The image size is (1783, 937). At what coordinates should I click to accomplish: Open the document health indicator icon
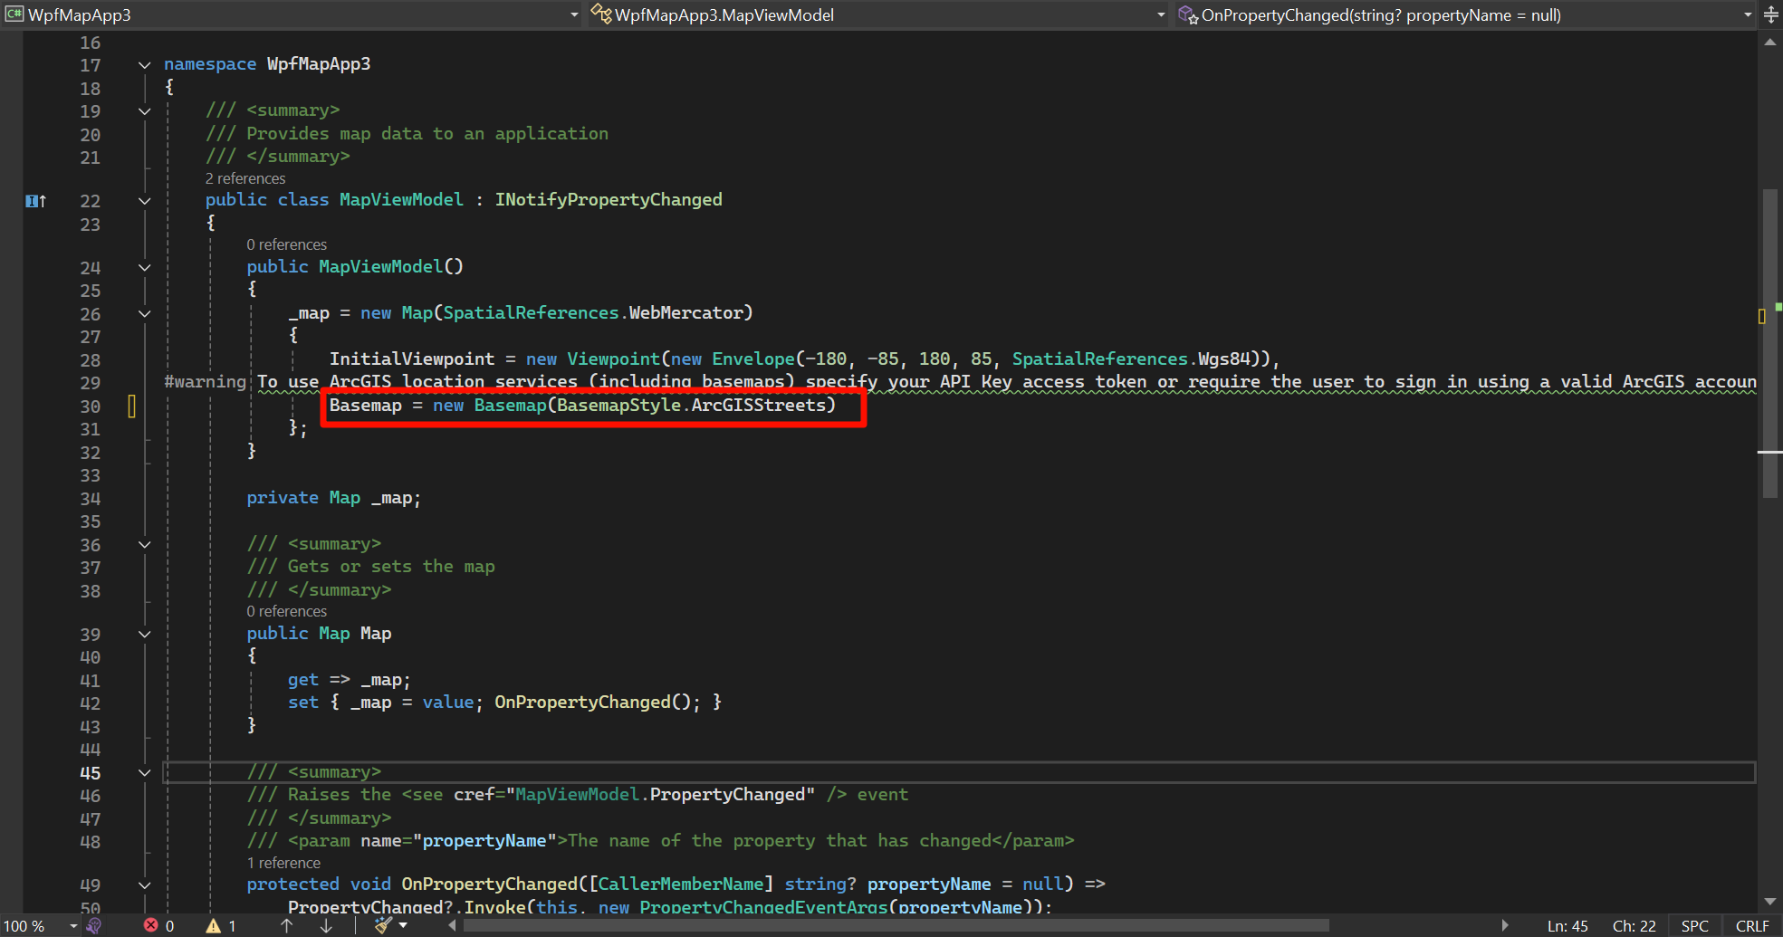93,925
